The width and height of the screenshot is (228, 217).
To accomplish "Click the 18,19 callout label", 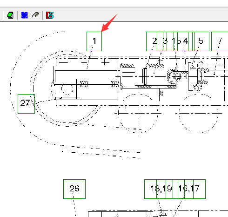I will point(161,189).
